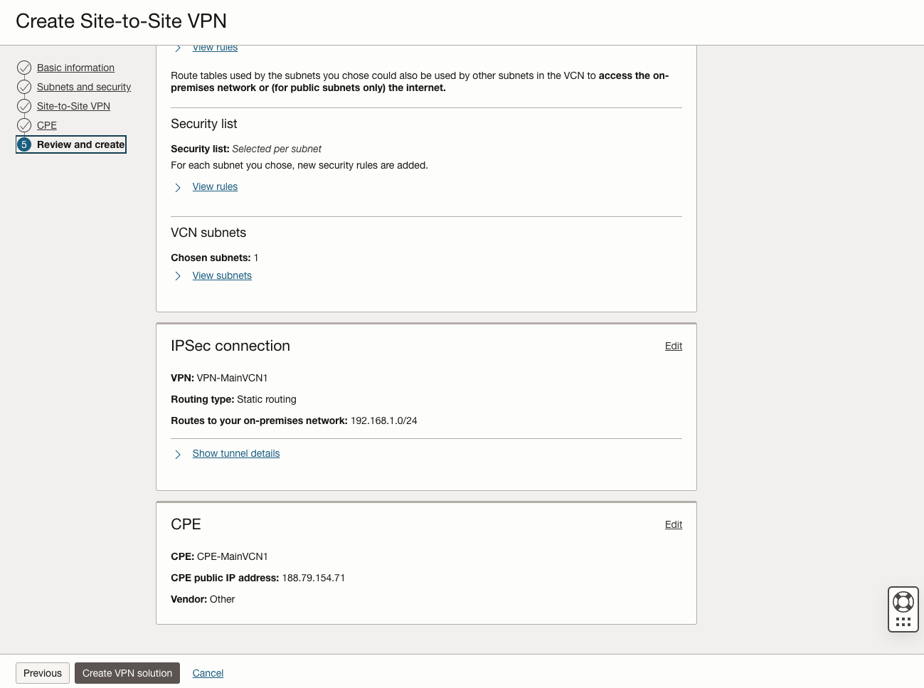Show tunnel details in IPSec connection

point(235,453)
